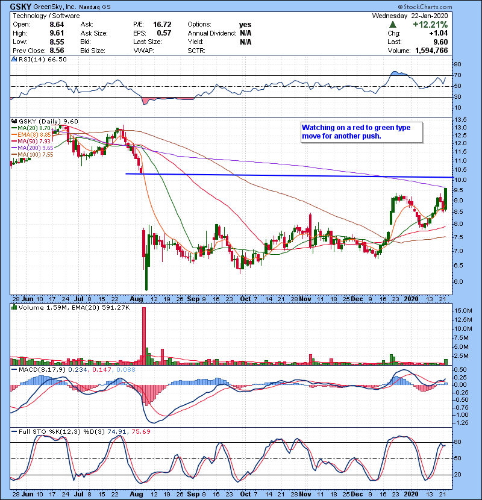
Task: Click the 90 level on the RSI axis
Action: pyautogui.click(x=458, y=64)
